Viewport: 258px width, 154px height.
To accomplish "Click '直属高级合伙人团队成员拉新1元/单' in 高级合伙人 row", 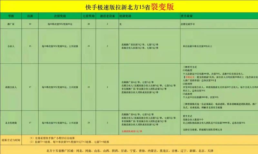I will 140,92.
